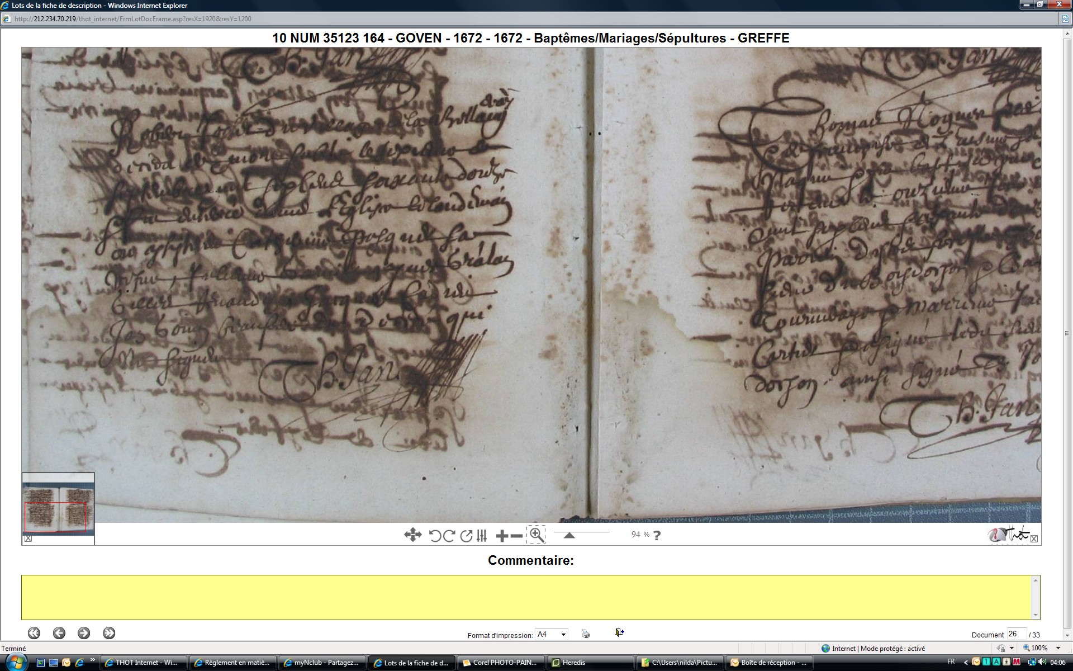Screen dimensions: 1073x671
Task: Rotate image counterclockwise
Action: 435,536
